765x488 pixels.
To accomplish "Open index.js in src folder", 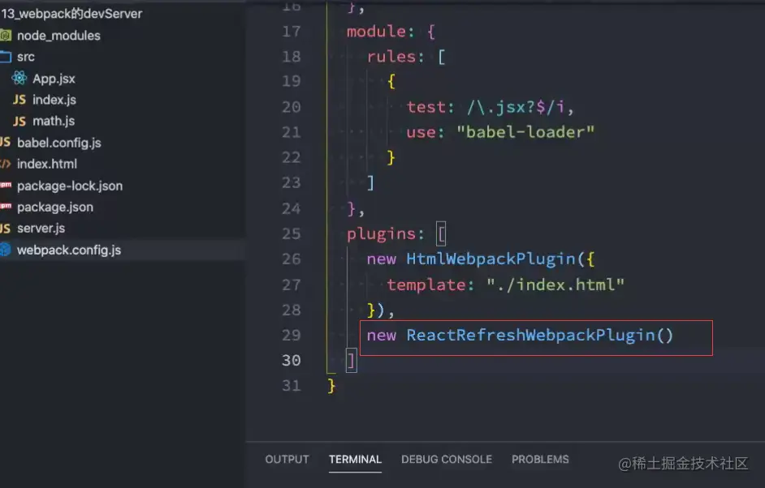I will tap(54, 100).
